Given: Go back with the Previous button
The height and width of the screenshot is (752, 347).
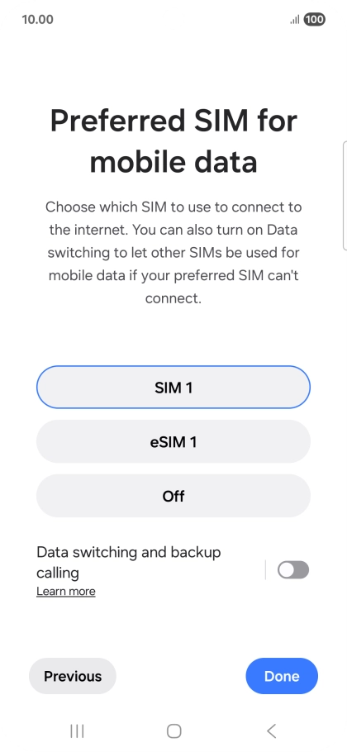Looking at the screenshot, I should pos(73,676).
